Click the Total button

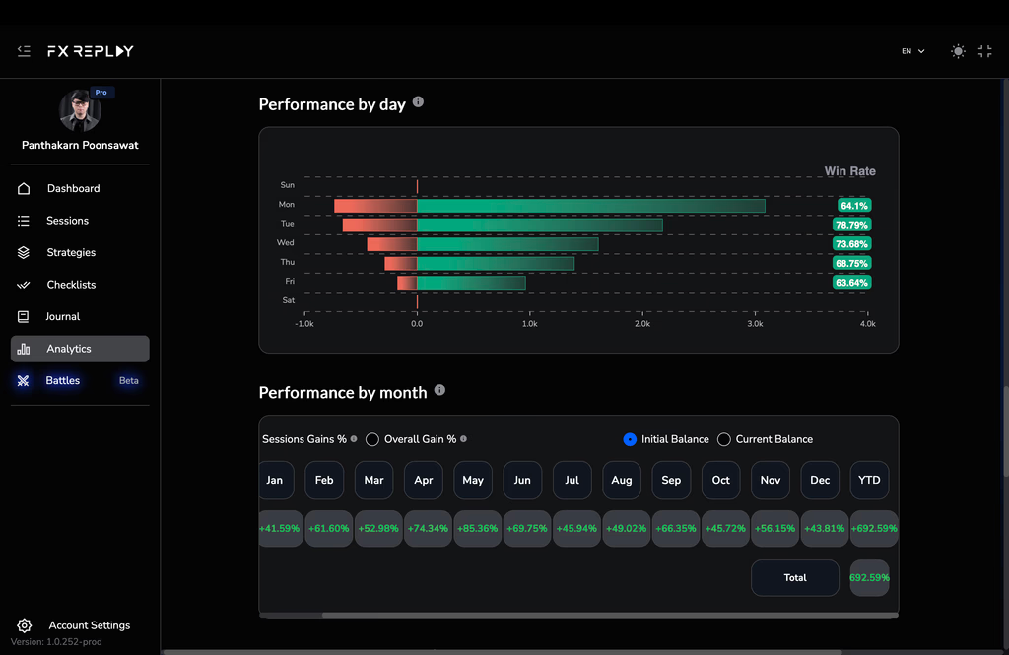[x=795, y=578]
